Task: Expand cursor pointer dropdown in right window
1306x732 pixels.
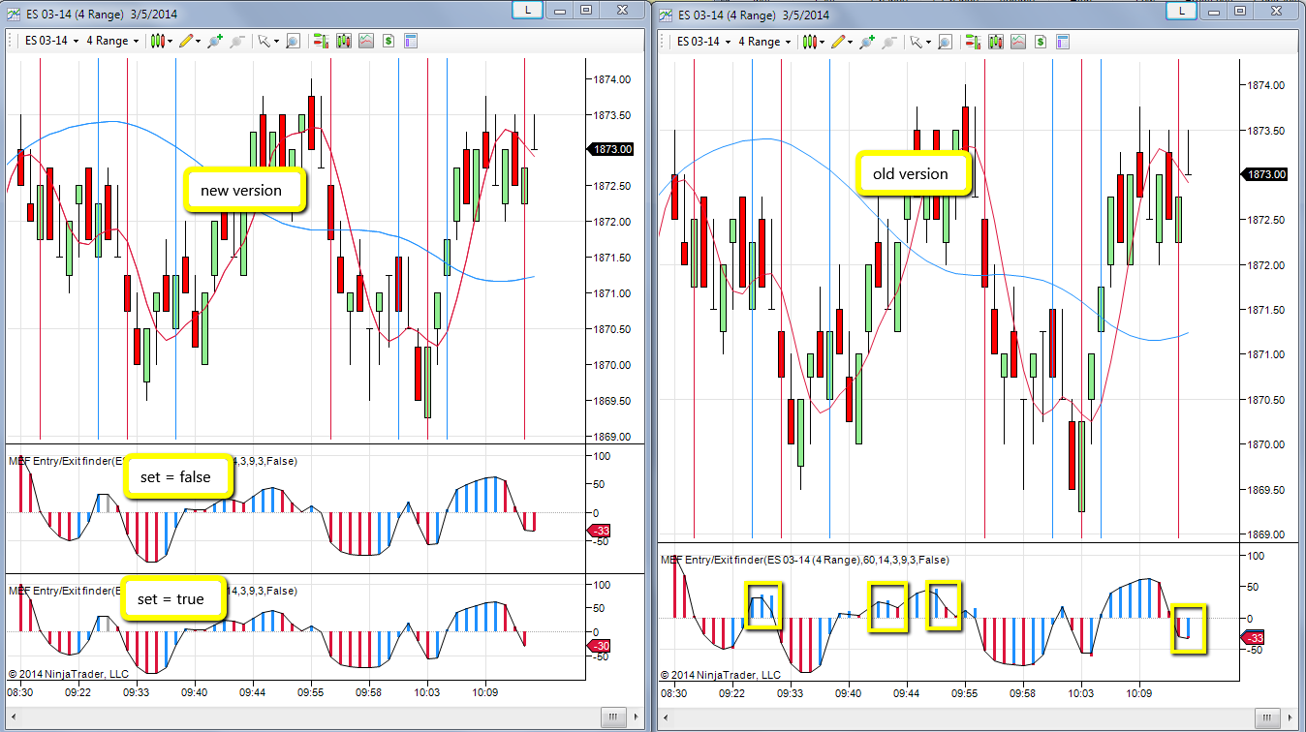Action: tap(928, 42)
